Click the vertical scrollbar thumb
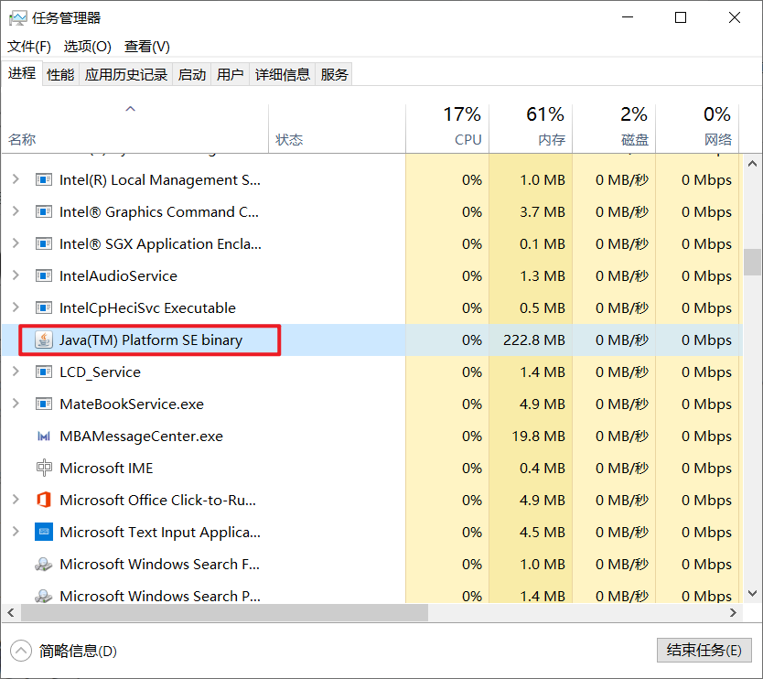The height and width of the screenshot is (679, 763). point(752,262)
